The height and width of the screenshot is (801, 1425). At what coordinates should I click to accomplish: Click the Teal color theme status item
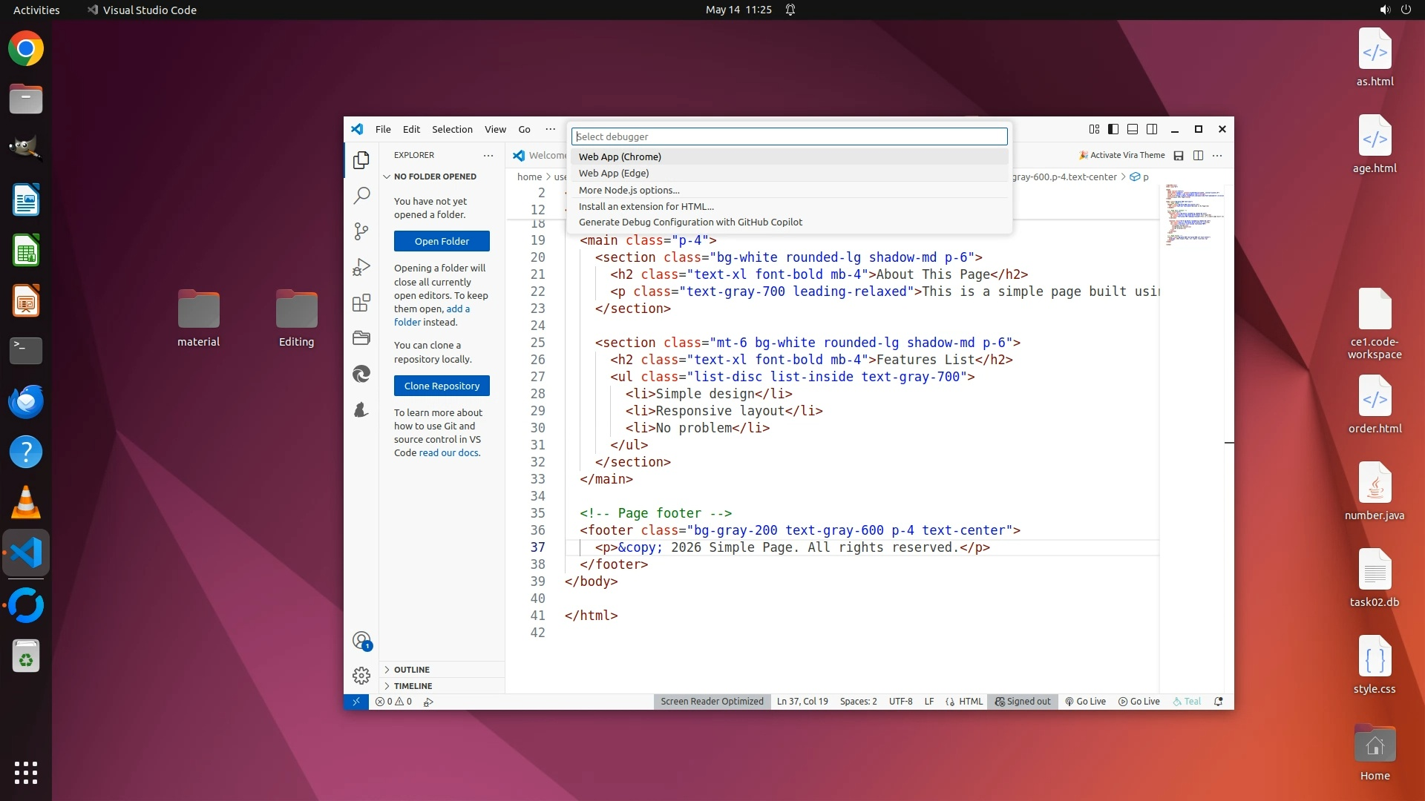click(x=1187, y=702)
